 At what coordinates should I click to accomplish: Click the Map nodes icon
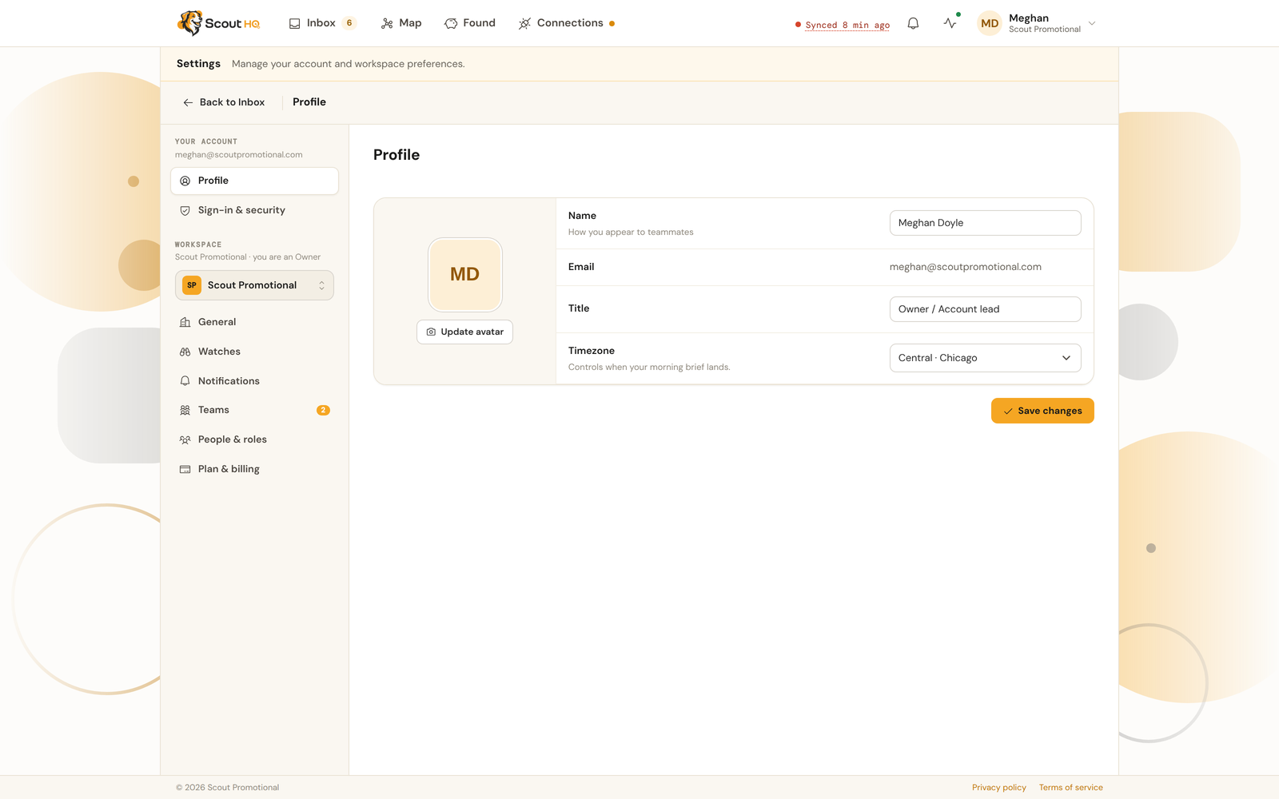pyautogui.click(x=387, y=24)
